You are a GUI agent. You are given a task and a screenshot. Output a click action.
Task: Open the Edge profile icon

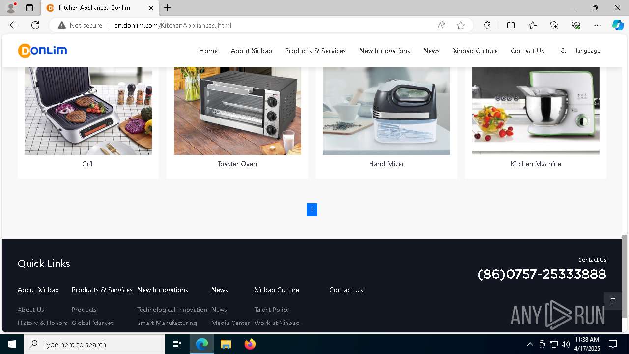pos(11,8)
